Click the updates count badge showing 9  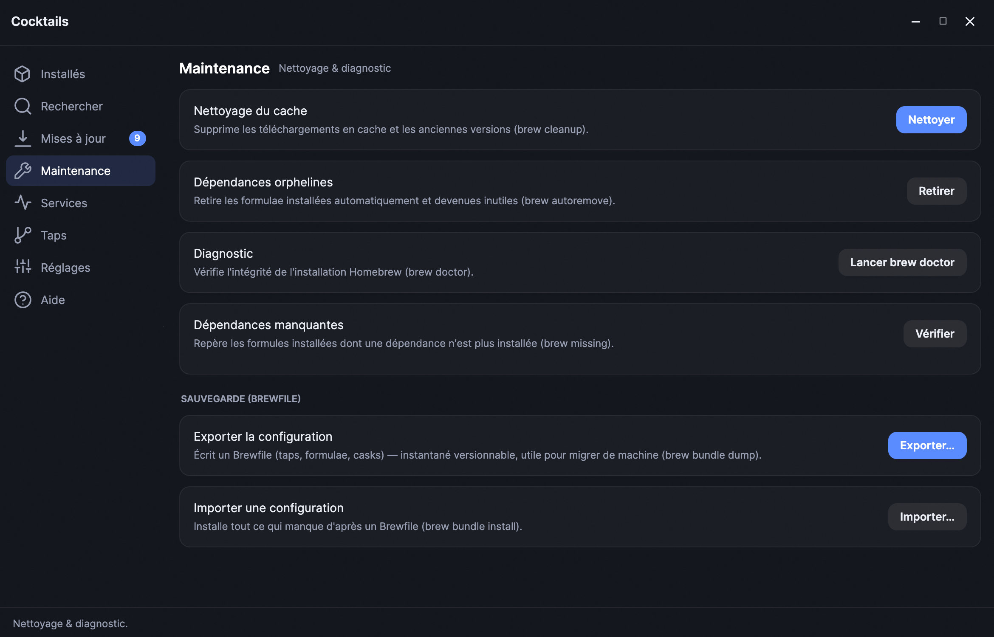point(137,138)
